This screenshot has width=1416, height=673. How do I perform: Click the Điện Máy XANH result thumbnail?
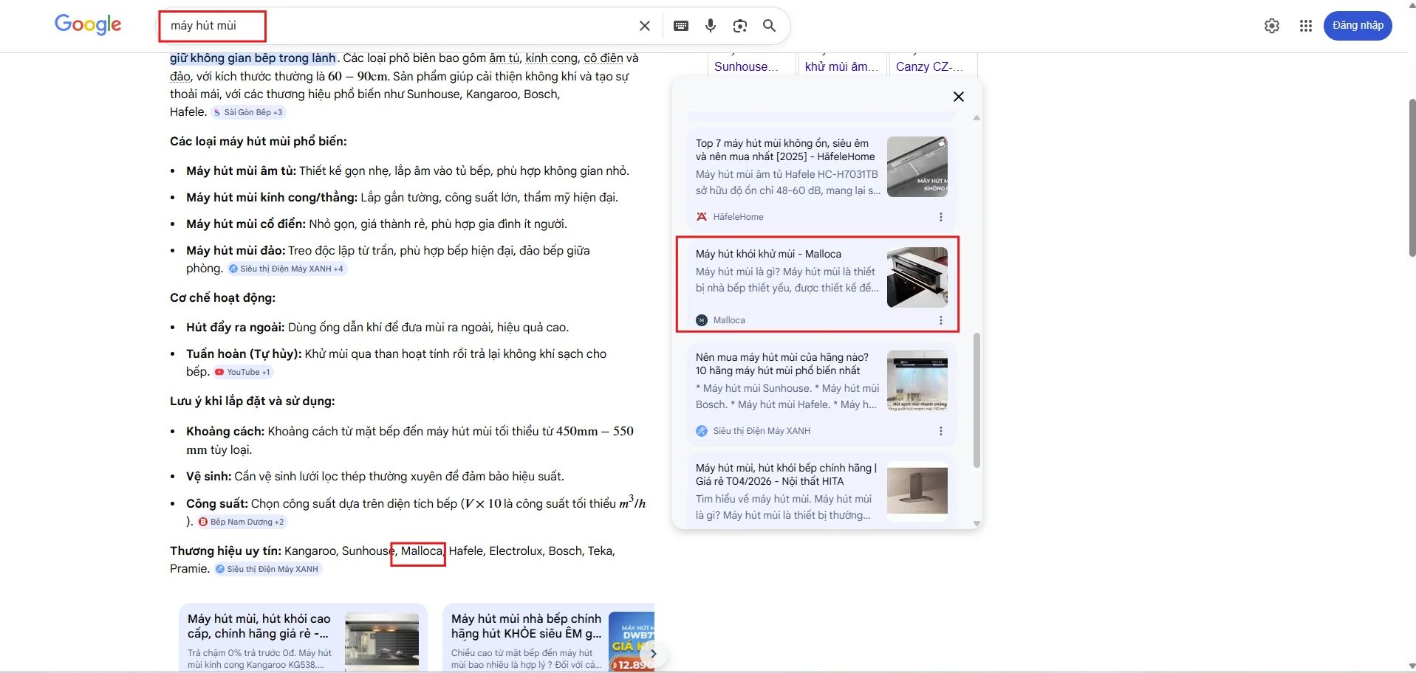point(917,381)
